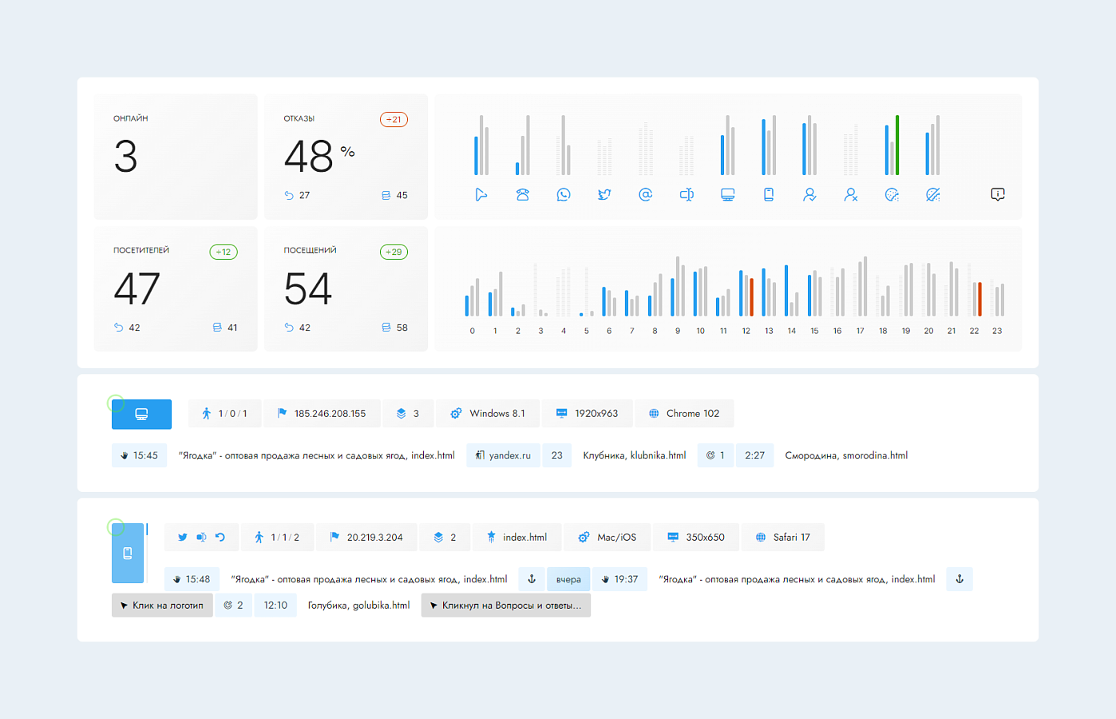Click the Mac/iOS chip

tap(607, 538)
